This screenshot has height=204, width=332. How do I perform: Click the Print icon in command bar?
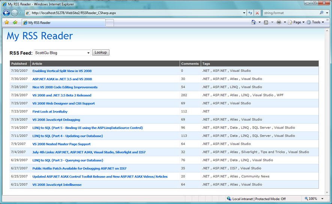click(x=279, y=22)
